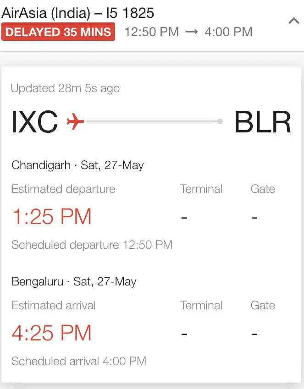Click the 4:00 PM time in header
304x389 pixels.
[228, 32]
